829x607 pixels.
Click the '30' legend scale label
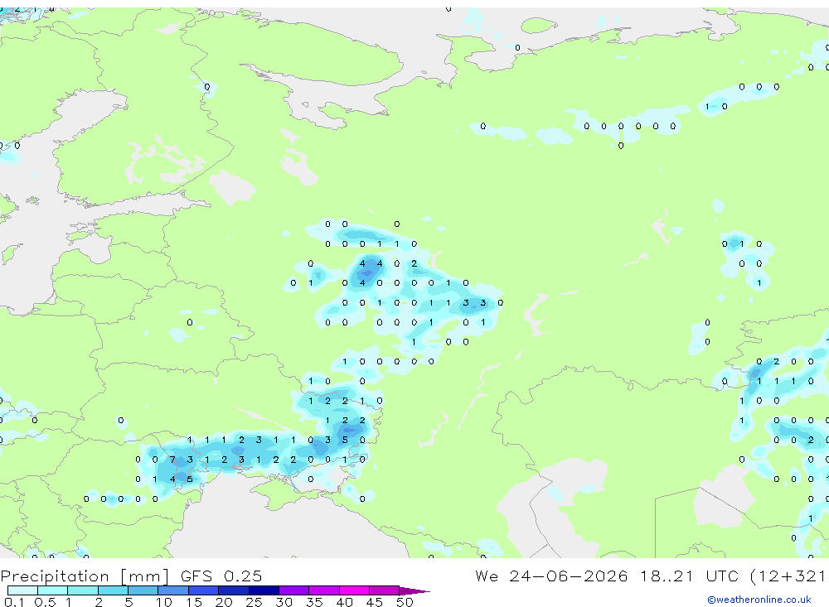284,602
